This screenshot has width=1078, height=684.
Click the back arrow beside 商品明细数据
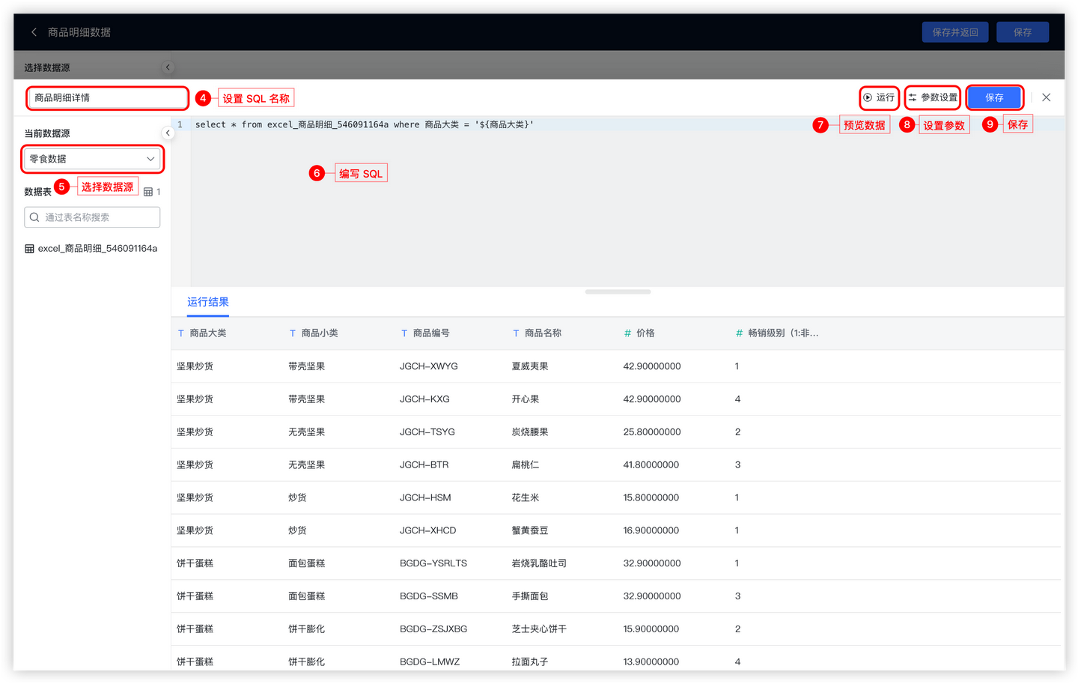click(x=34, y=32)
